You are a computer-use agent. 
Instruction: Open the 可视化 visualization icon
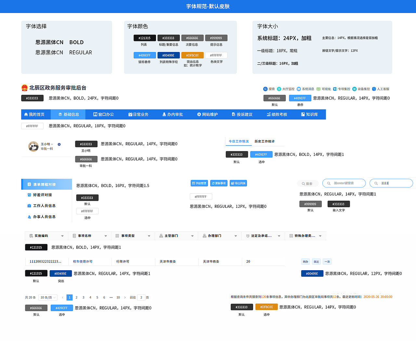tap(318, 89)
